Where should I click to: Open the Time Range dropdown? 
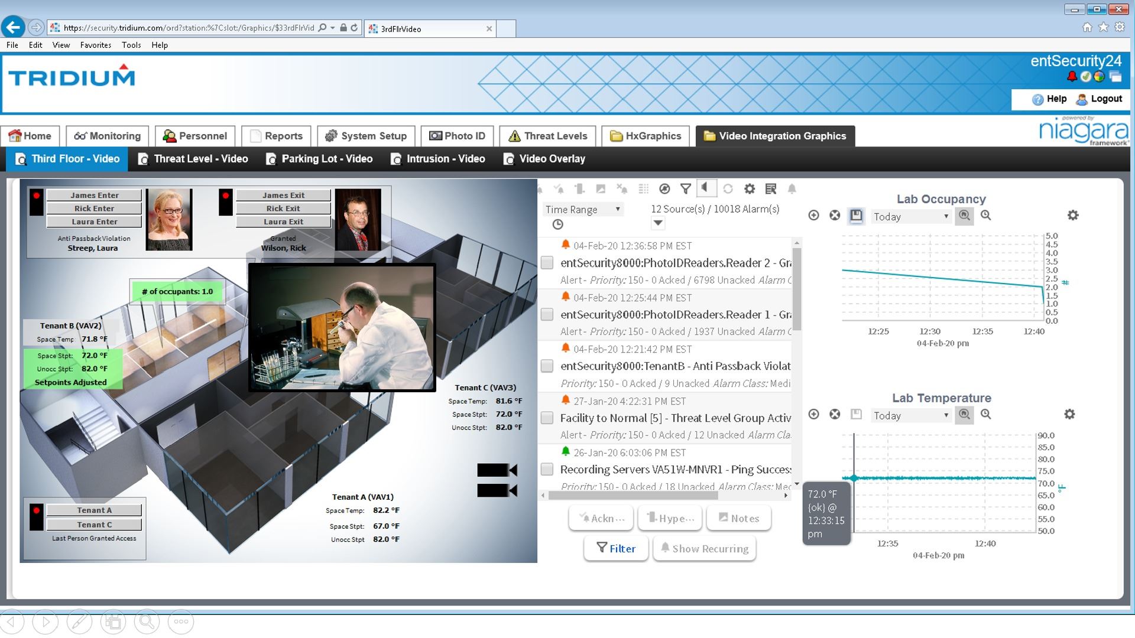coord(583,209)
